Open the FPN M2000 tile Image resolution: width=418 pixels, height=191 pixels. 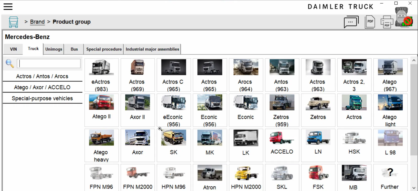[x=138, y=178]
